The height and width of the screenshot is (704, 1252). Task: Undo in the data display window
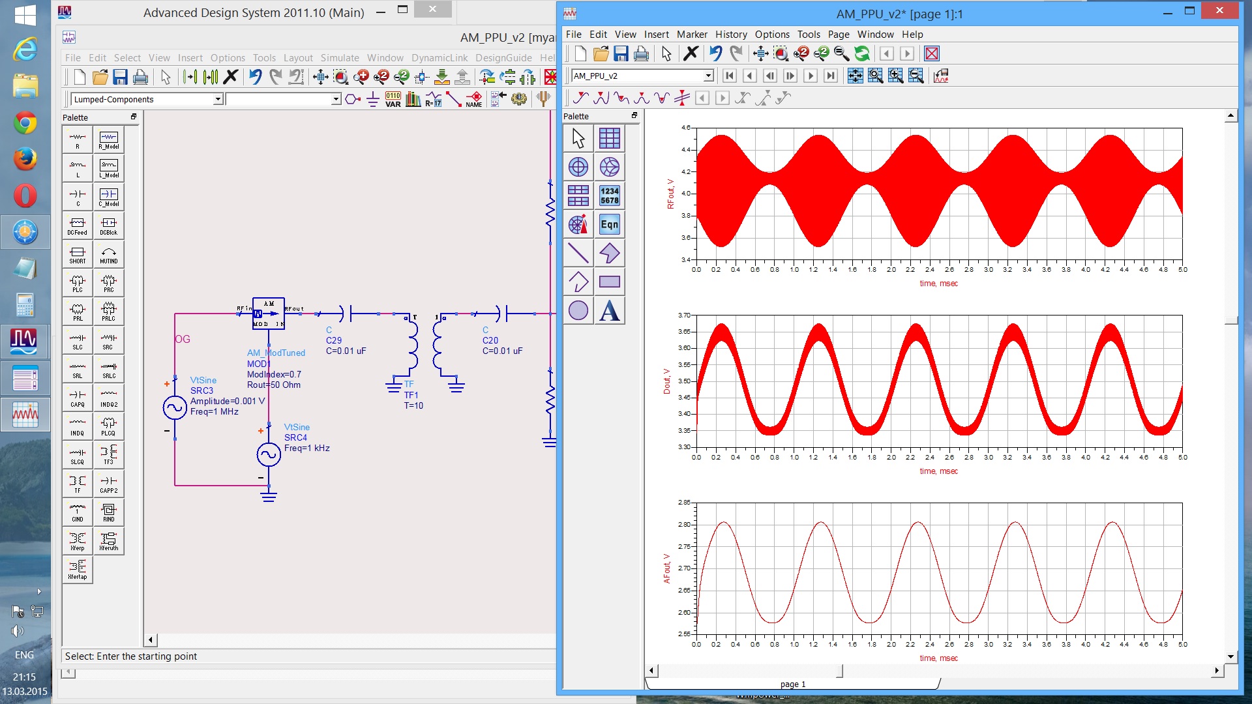tap(715, 53)
